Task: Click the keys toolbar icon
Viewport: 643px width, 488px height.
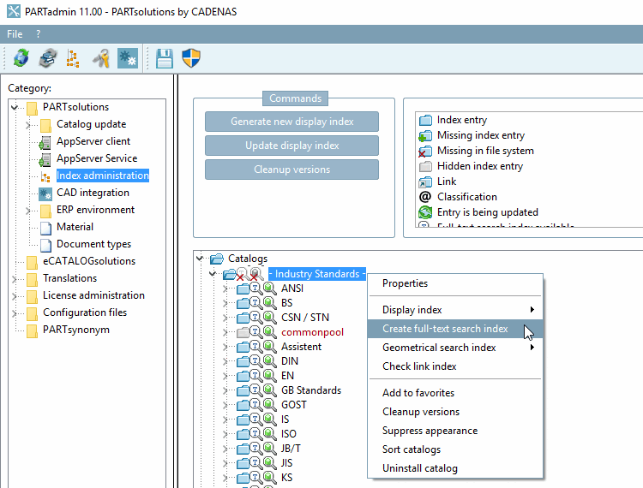Action: 101,58
